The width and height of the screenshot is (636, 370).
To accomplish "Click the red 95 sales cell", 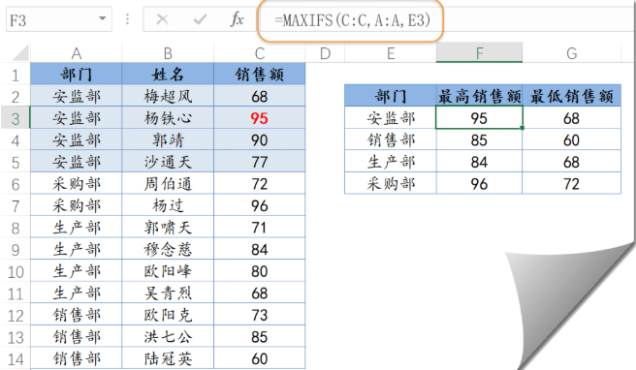I will (x=260, y=118).
